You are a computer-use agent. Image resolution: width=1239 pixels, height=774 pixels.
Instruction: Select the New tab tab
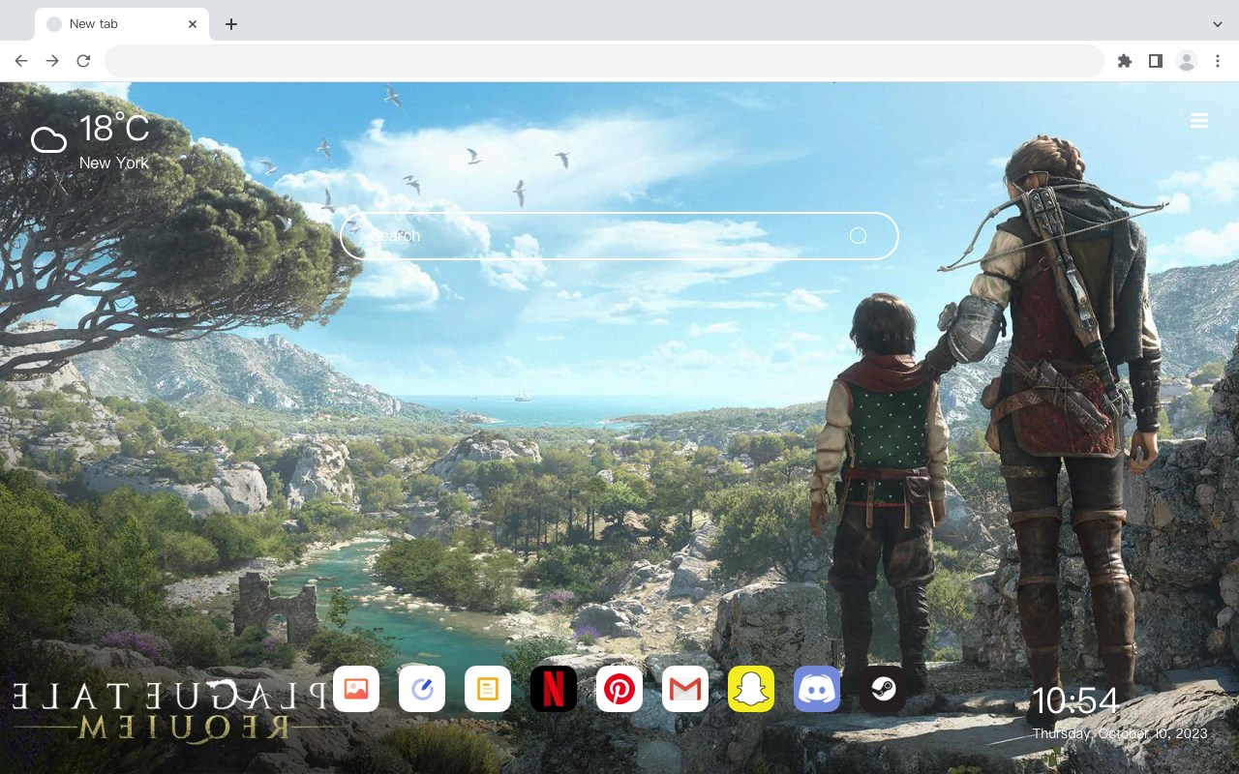tap(122, 24)
